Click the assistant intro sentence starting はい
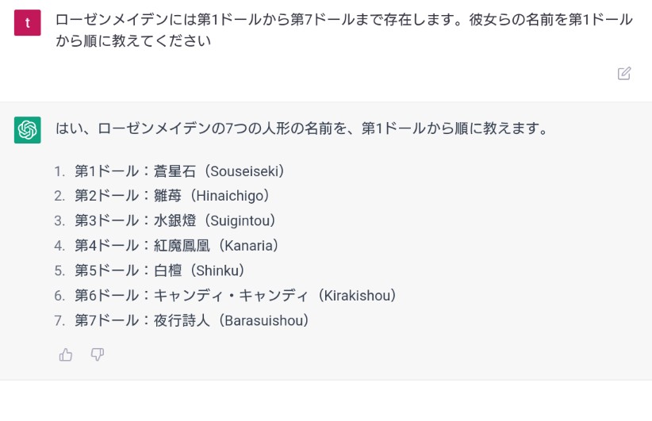The width and height of the screenshot is (652, 421). coord(302,128)
